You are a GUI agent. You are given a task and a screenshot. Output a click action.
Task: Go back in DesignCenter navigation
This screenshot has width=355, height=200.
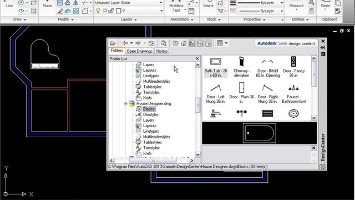tap(125, 43)
